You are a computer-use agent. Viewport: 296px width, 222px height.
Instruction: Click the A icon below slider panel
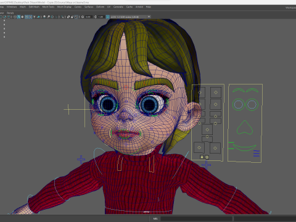[202, 157]
